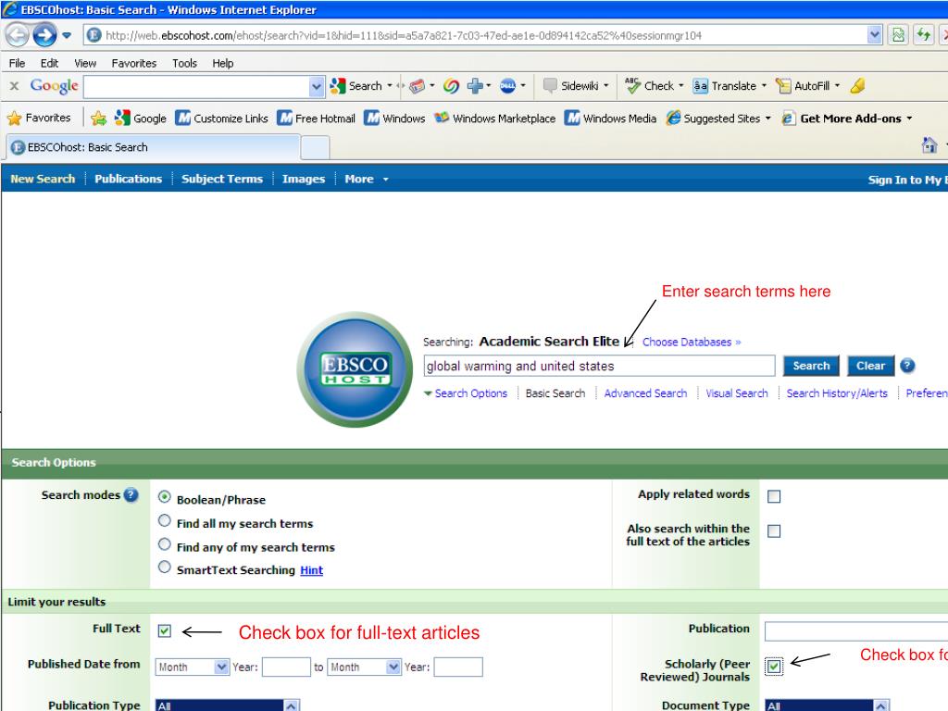Click New Search in the EBSCO navigation bar
The width and height of the screenshot is (948, 711).
(43, 179)
